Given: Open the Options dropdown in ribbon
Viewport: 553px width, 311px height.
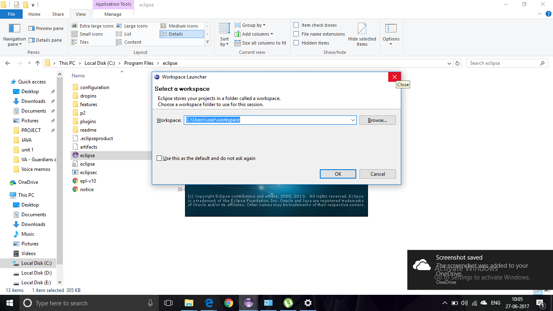Looking at the screenshot, I should [x=391, y=35].
